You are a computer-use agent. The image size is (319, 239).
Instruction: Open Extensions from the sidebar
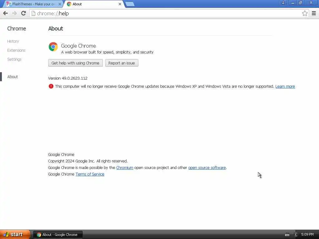tap(16, 50)
